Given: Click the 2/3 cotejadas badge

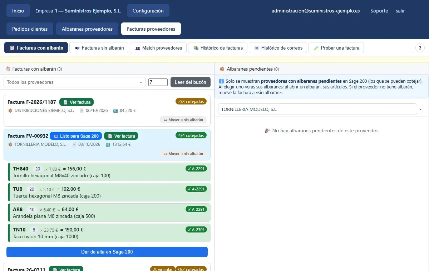Looking at the screenshot, I should coord(191,102).
